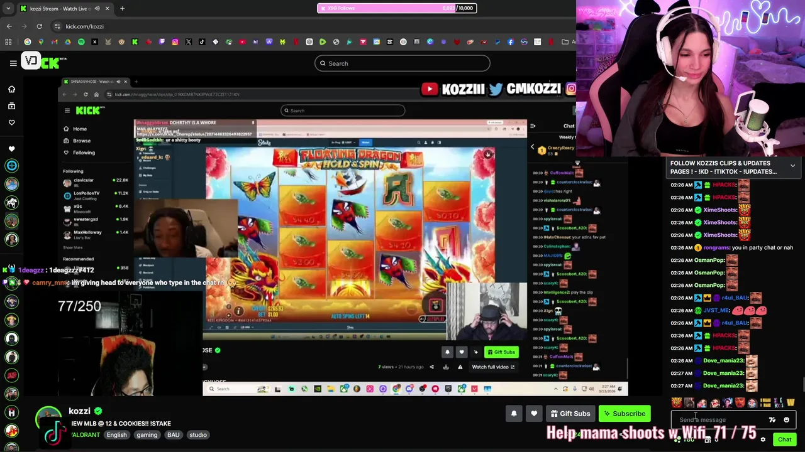Mute the kozzi Stream browser tab audio
The height and width of the screenshot is (452, 805).
(97, 8)
